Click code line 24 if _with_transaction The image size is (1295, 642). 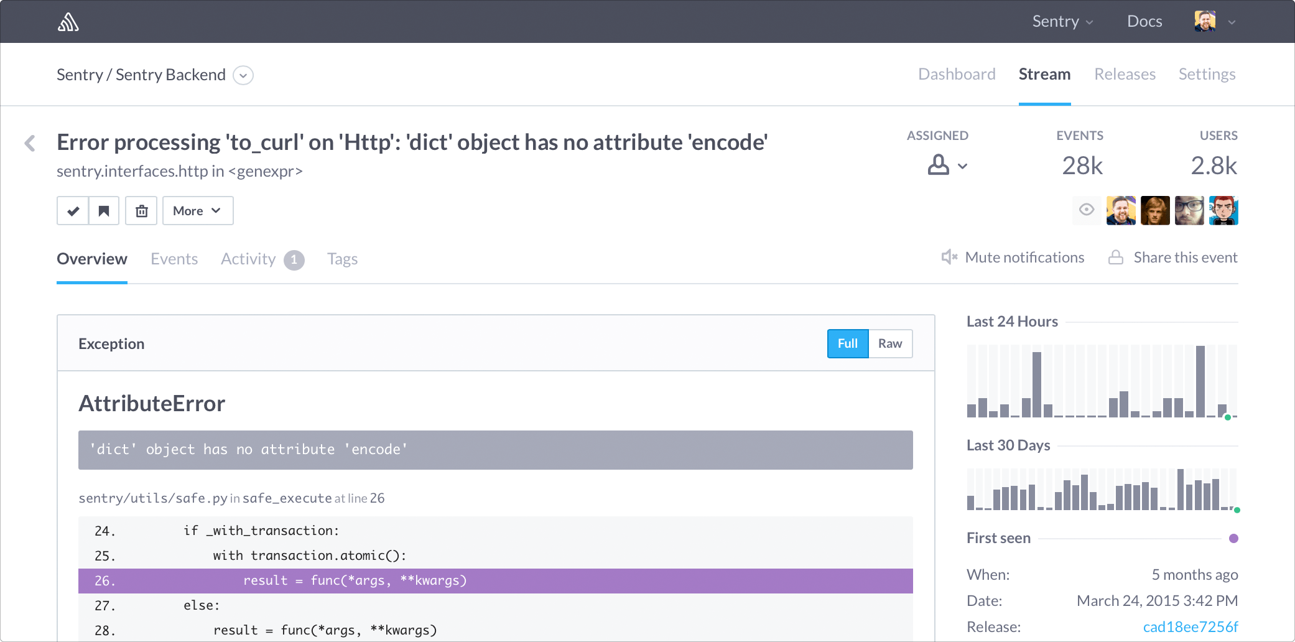pyautogui.click(x=496, y=531)
